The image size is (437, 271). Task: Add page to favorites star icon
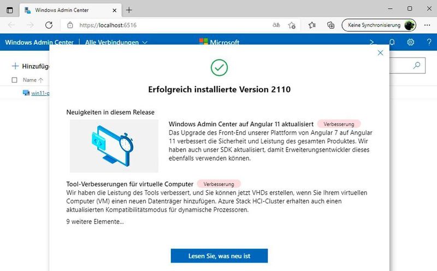[292, 25]
